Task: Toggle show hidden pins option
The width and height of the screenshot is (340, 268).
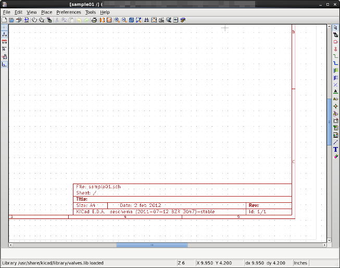Action: [x=4, y=57]
